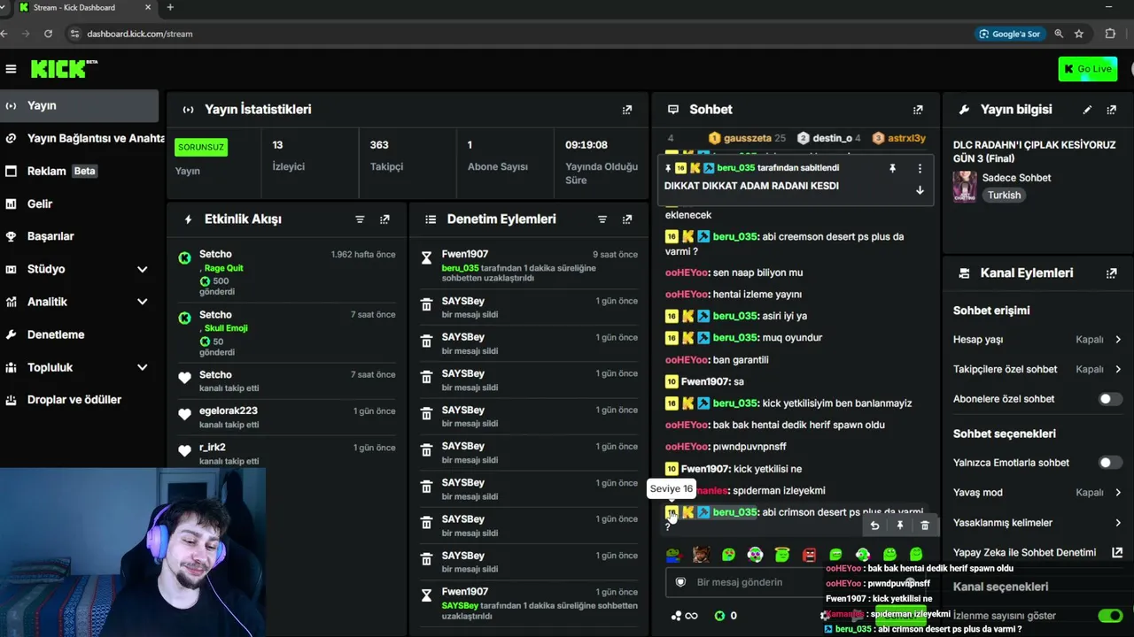Open a new browser tab
Image resolution: width=1134 pixels, height=637 pixels.
[x=170, y=8]
